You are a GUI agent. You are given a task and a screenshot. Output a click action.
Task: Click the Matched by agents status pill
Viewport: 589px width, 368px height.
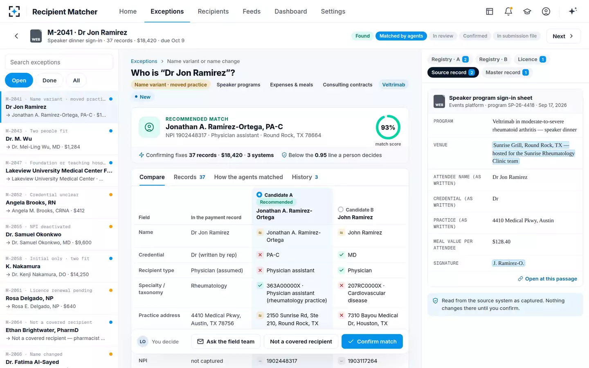tap(401, 36)
